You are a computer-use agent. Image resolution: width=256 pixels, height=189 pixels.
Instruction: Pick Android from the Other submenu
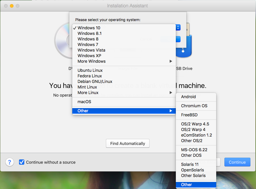pos(188,97)
